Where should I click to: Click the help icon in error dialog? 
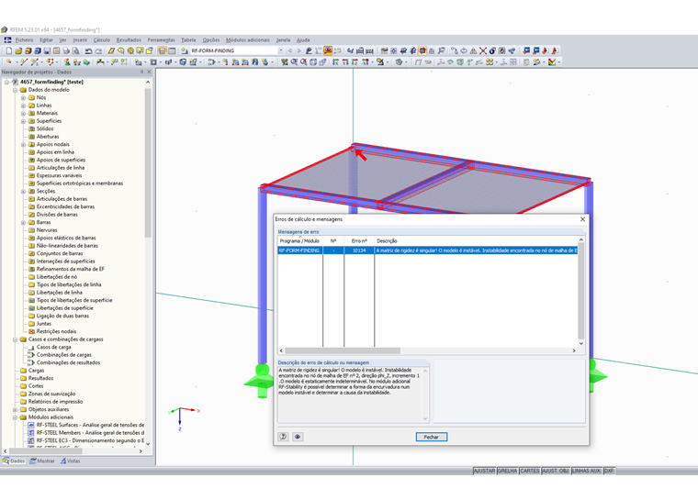point(283,437)
